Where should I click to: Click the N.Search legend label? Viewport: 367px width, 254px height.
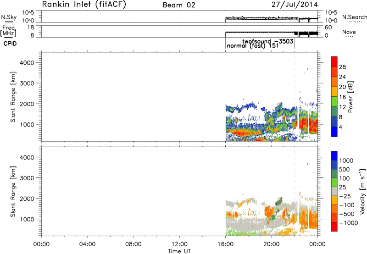(x=355, y=17)
